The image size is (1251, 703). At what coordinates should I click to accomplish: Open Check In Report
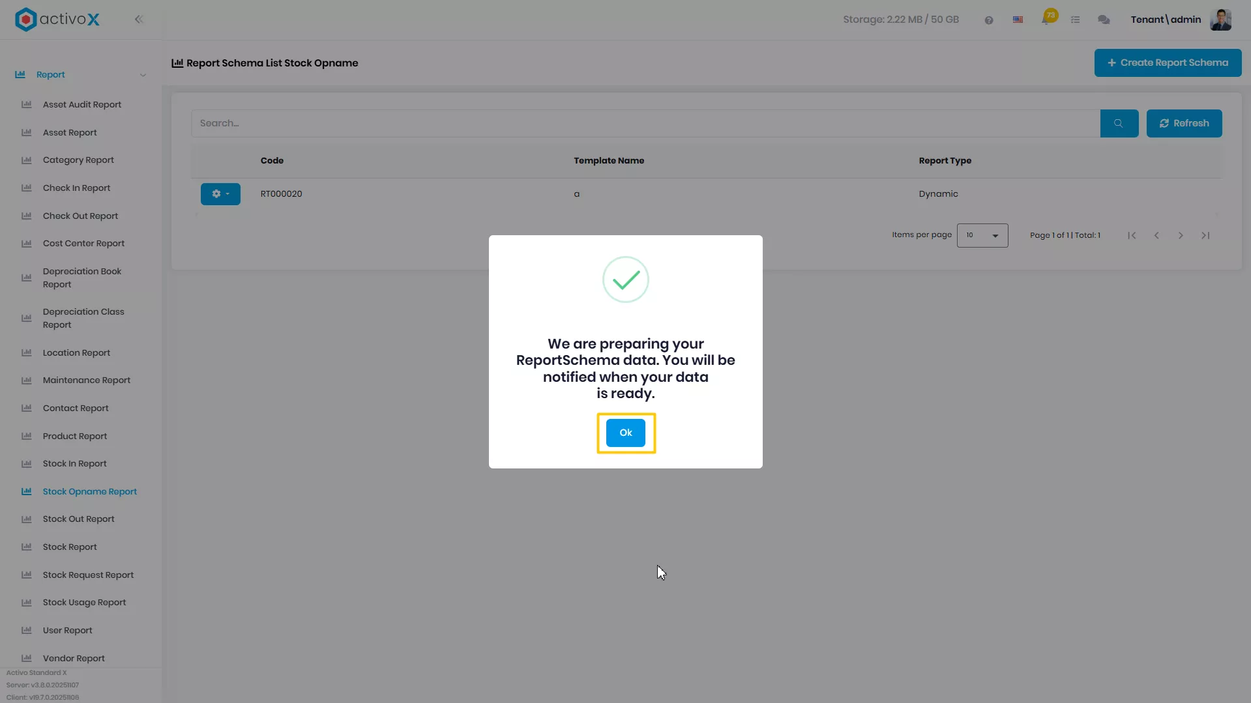point(76,188)
